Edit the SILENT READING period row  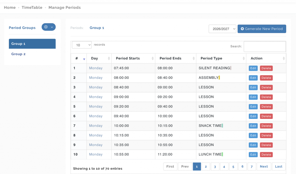pos(253,68)
